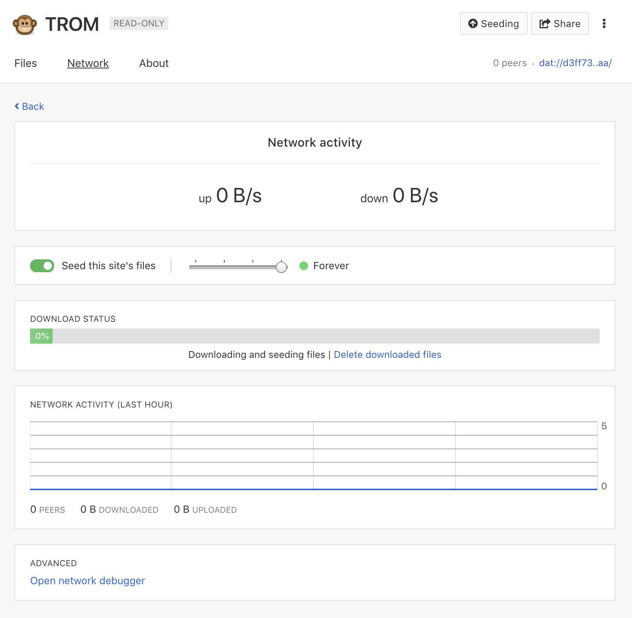632x618 pixels.
Task: Click the Network activity heading
Action: tap(315, 142)
